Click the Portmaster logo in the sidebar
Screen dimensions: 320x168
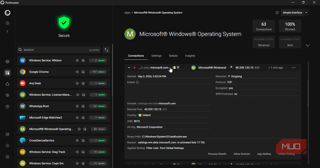7,13
